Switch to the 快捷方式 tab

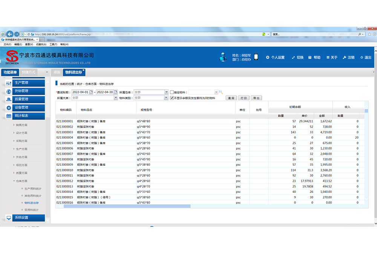28,72
